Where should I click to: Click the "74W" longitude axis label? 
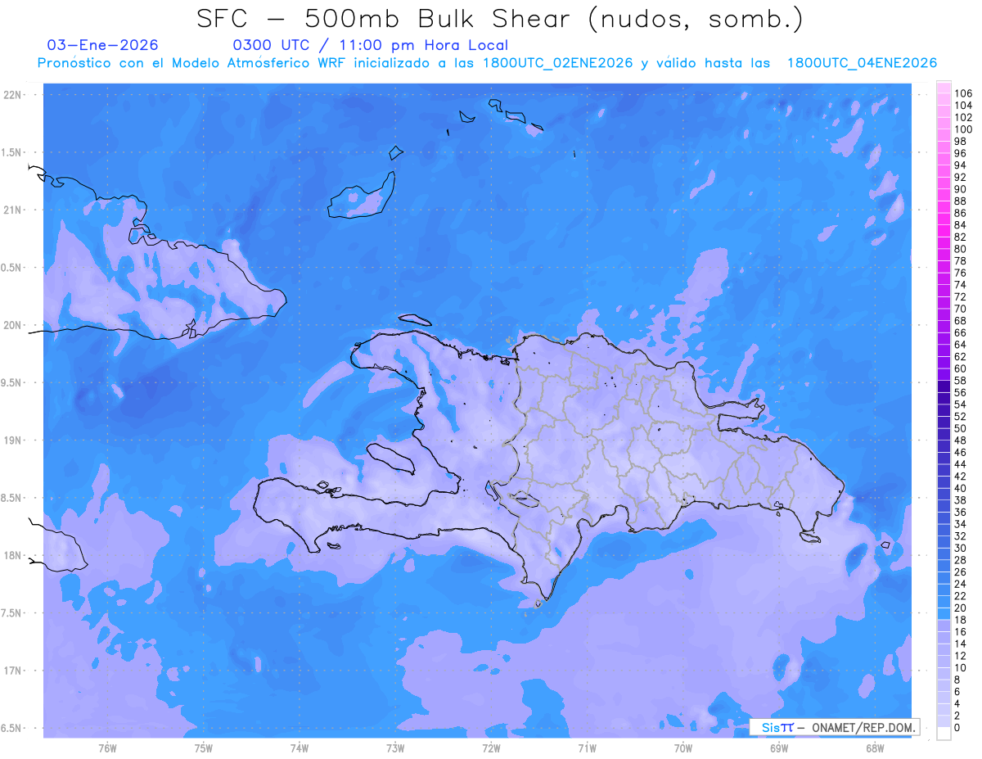tap(300, 748)
